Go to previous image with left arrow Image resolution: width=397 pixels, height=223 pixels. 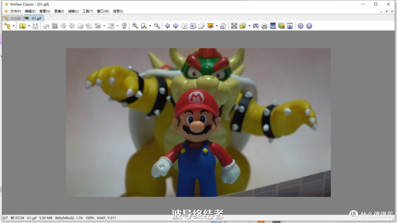click(x=167, y=26)
